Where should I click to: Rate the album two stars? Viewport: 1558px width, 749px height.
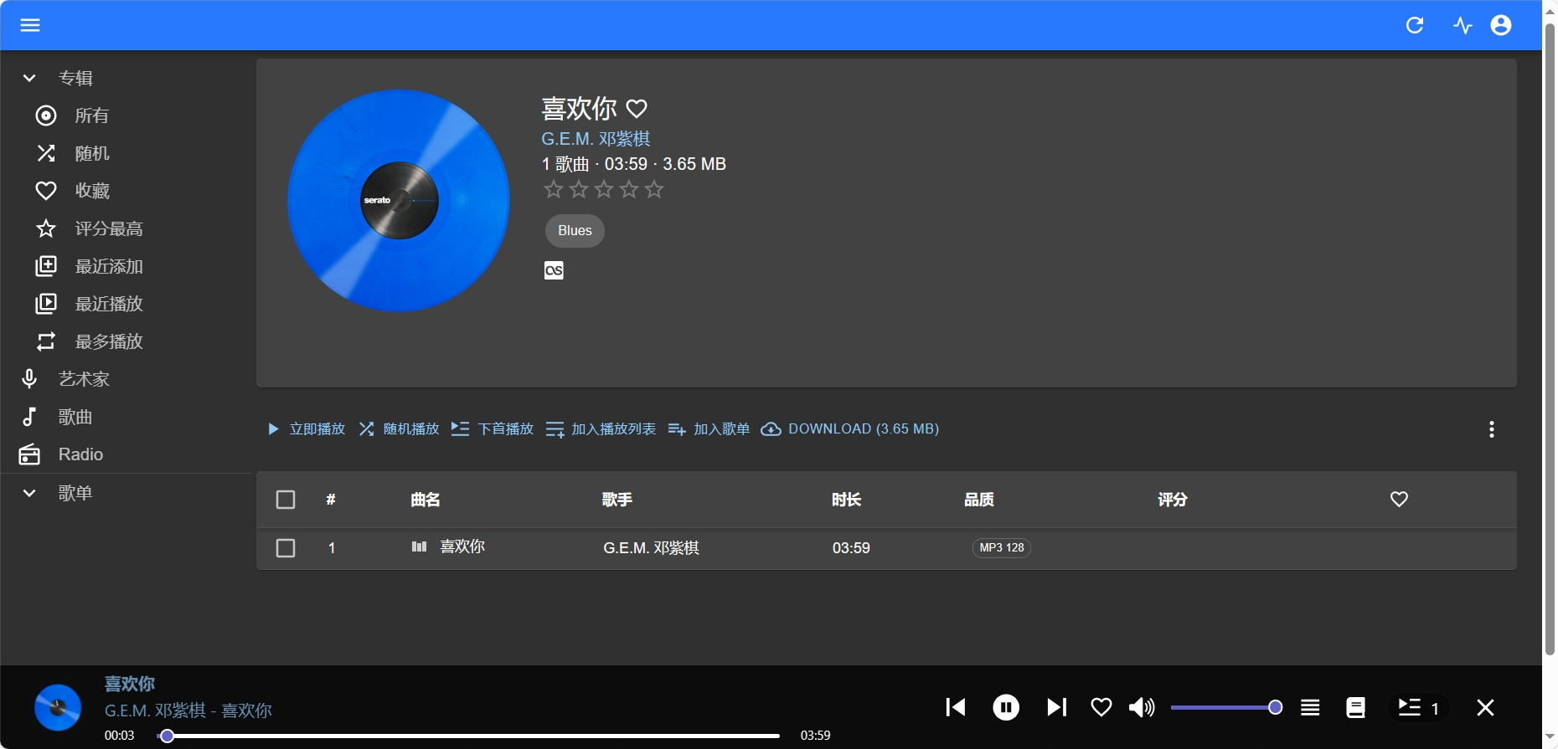(x=579, y=189)
